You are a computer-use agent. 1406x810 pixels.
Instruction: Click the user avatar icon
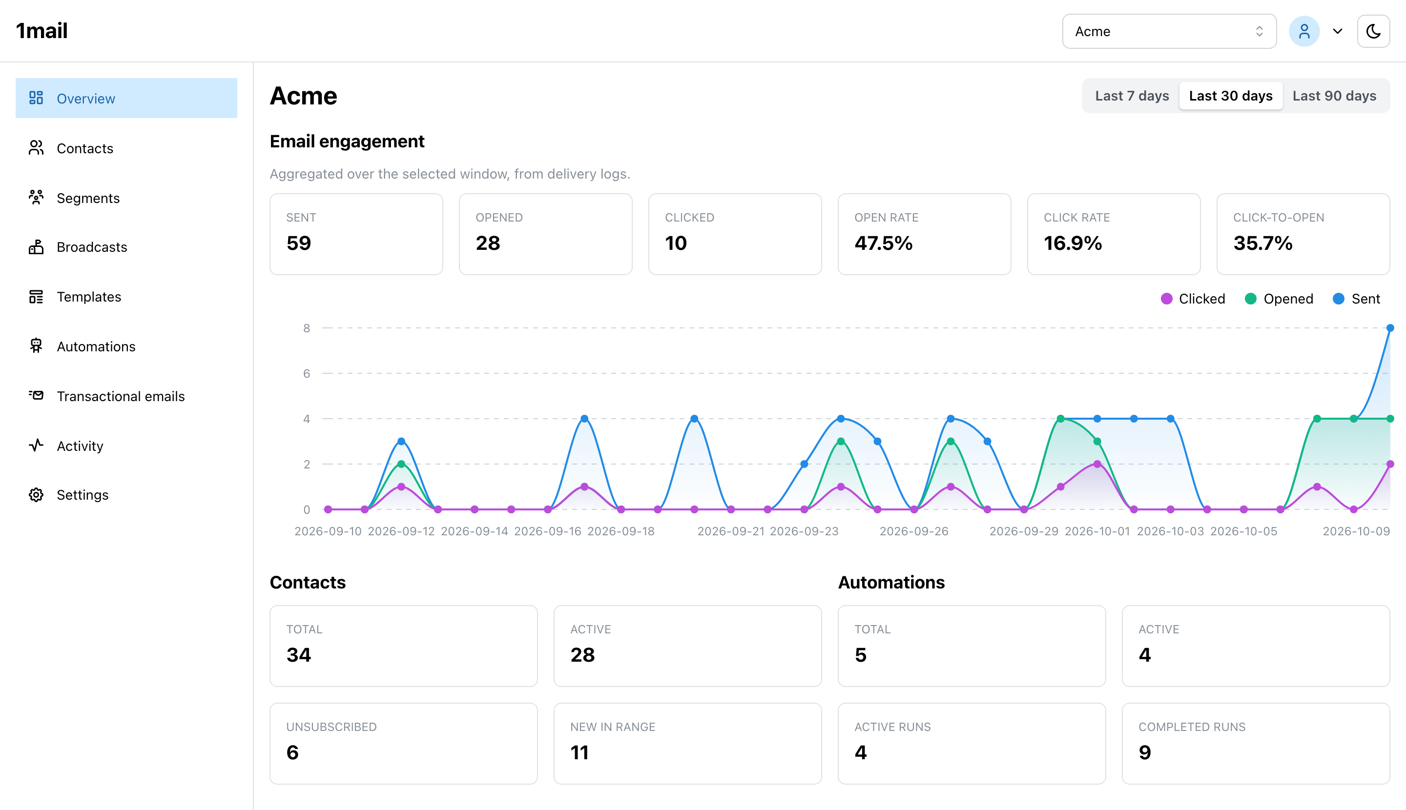coord(1304,31)
